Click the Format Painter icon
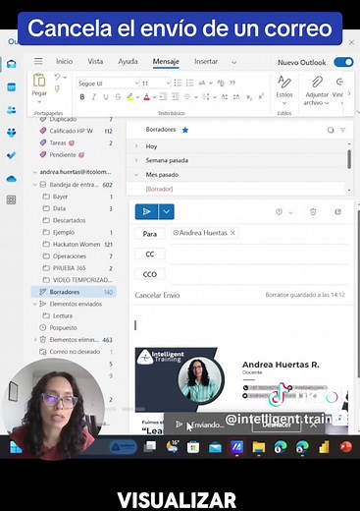 (57, 89)
